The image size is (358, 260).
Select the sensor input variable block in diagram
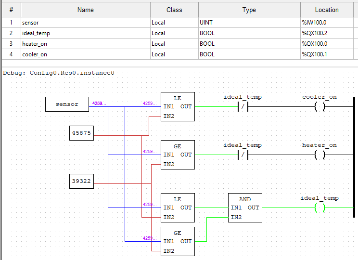67,104
